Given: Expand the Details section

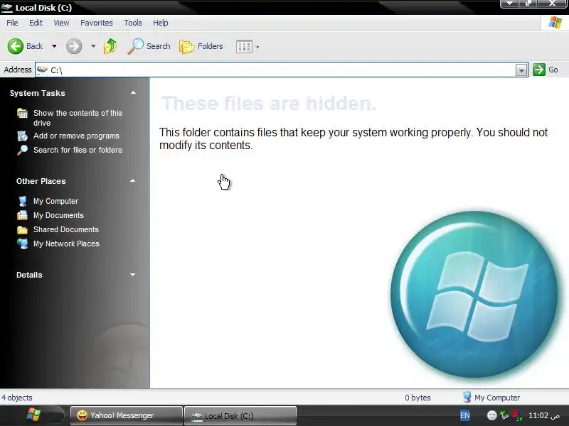Looking at the screenshot, I should coord(133,275).
